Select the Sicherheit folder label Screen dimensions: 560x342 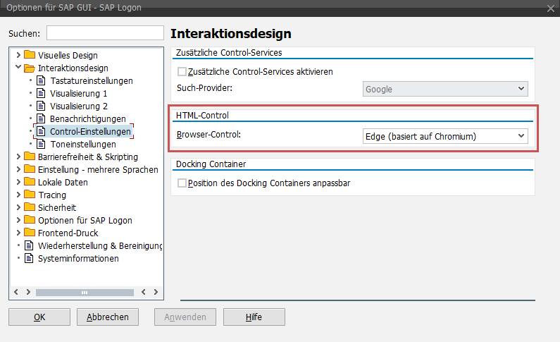[x=57, y=207]
